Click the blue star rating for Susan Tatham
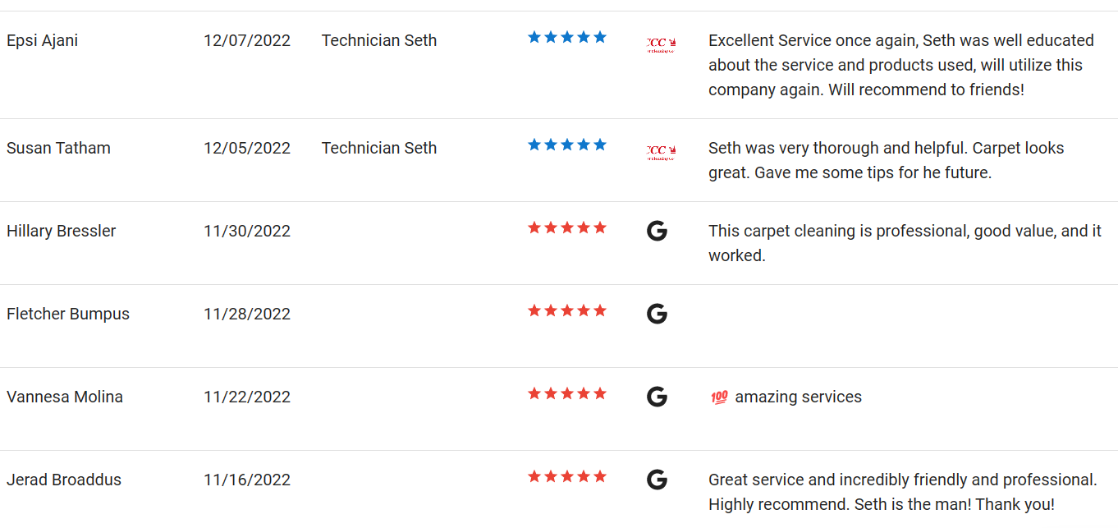This screenshot has height=528, width=1118. [567, 145]
